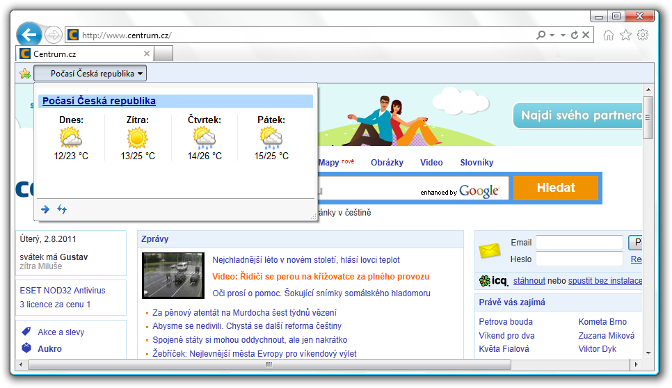Expand the address bar autocomplete dropdown arrow
Image resolution: width=672 pixels, height=388 pixels.
click(x=563, y=35)
